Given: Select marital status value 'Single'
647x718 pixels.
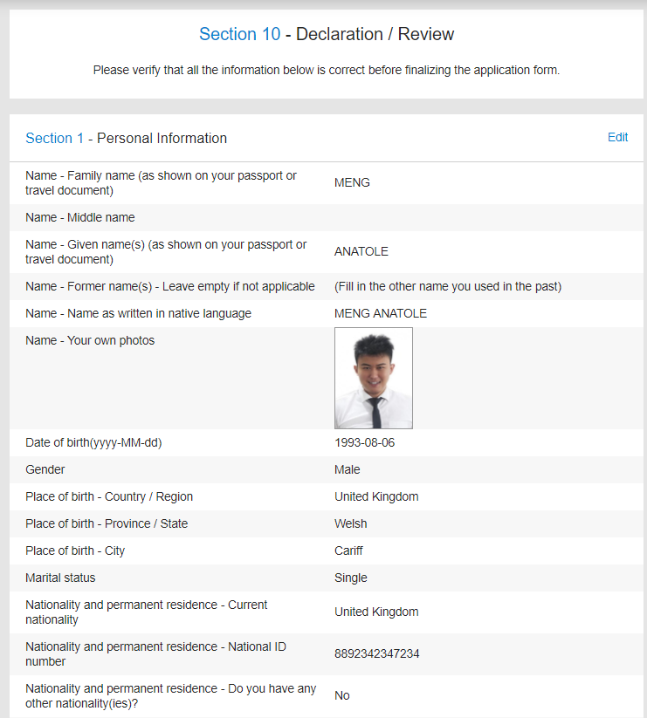Looking at the screenshot, I should point(350,578).
